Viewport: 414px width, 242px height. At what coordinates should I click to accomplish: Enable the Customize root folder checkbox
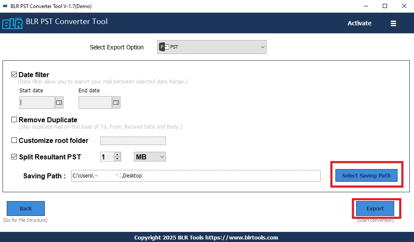click(14, 140)
